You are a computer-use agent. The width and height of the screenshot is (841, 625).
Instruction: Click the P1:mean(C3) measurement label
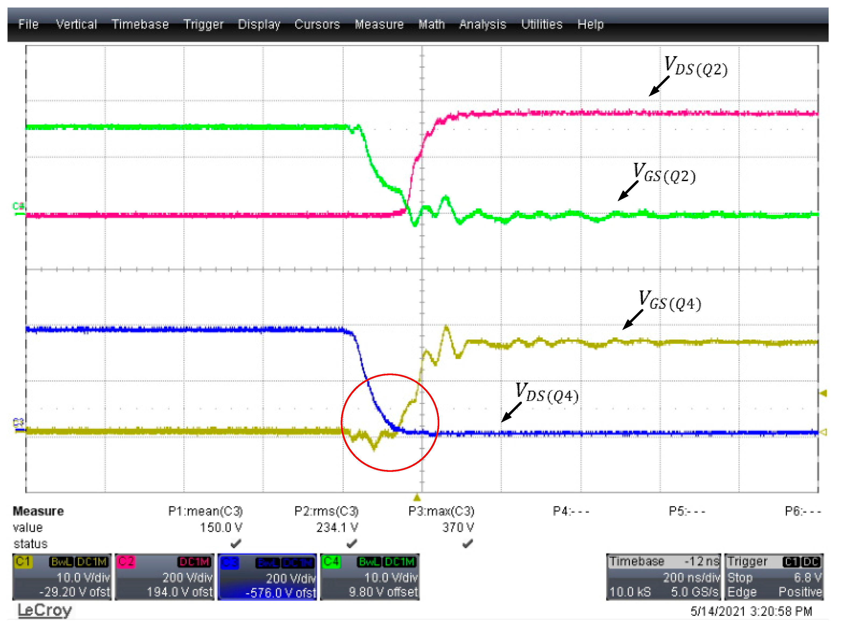(205, 511)
